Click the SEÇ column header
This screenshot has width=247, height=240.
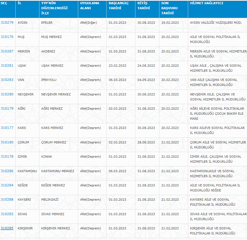point(8,9)
